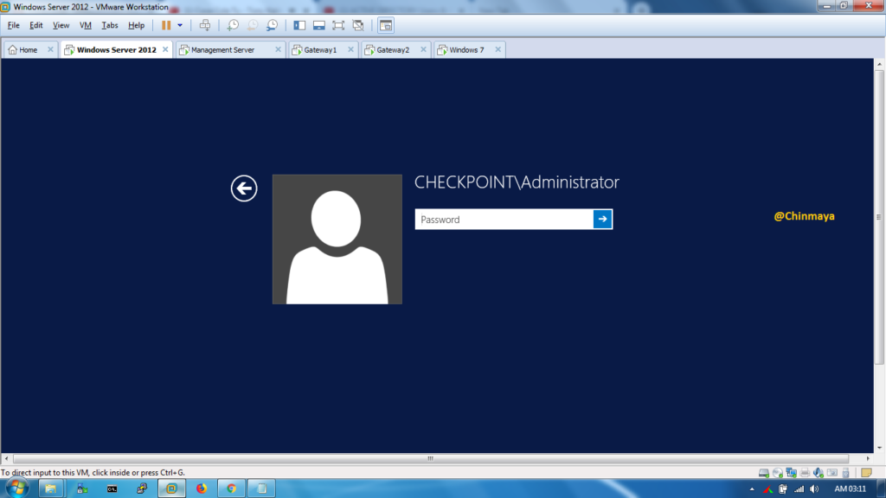Image resolution: width=886 pixels, height=498 pixels.
Task: Click the Administrator user picture
Action: (x=337, y=239)
